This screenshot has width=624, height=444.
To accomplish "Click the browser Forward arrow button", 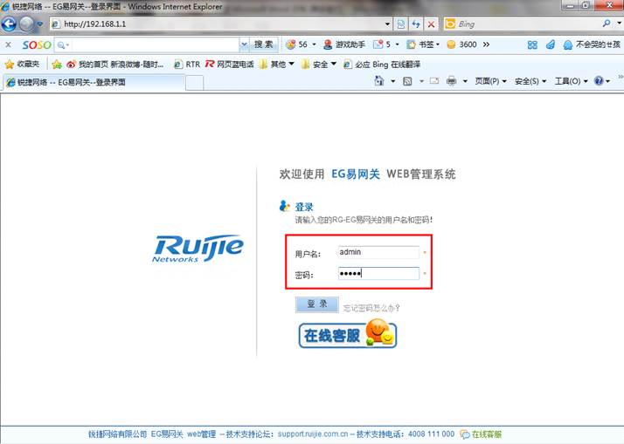I will point(27,24).
